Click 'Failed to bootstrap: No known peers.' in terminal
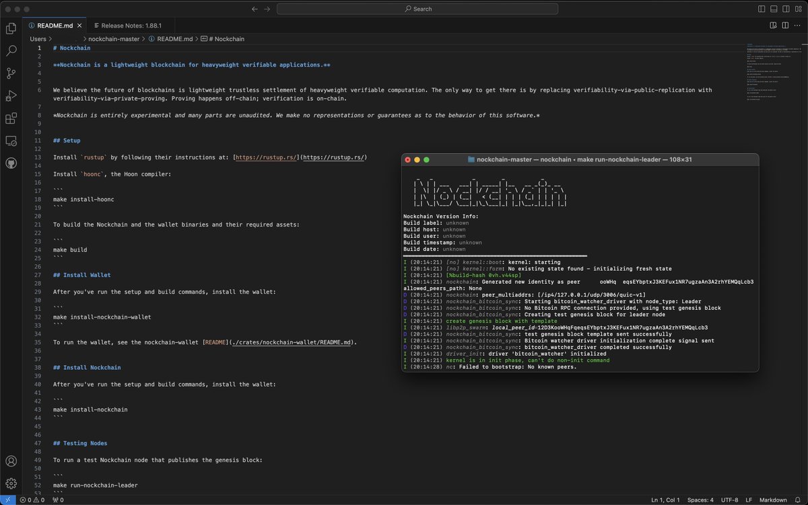 point(517,367)
